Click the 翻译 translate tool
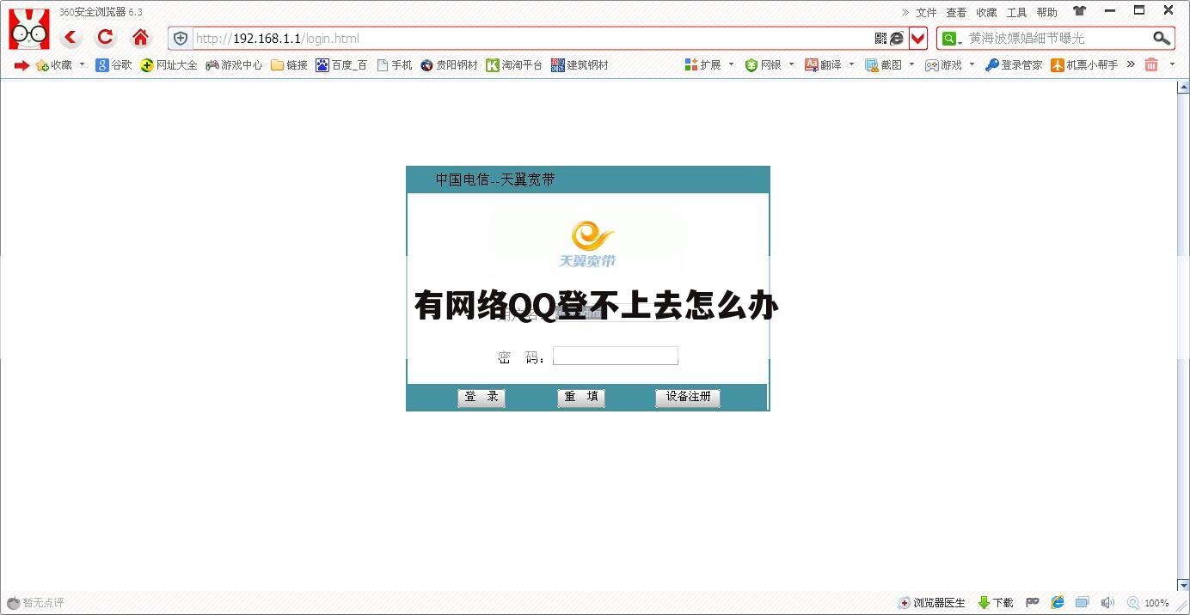Viewport: 1190px width, 615px height. pos(823,65)
